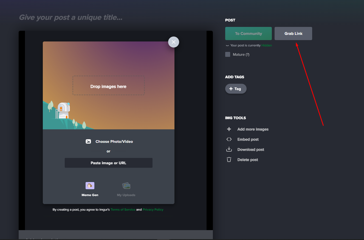
Task: Click the photo icon beside Choose Photo/Video
Action: (88, 142)
